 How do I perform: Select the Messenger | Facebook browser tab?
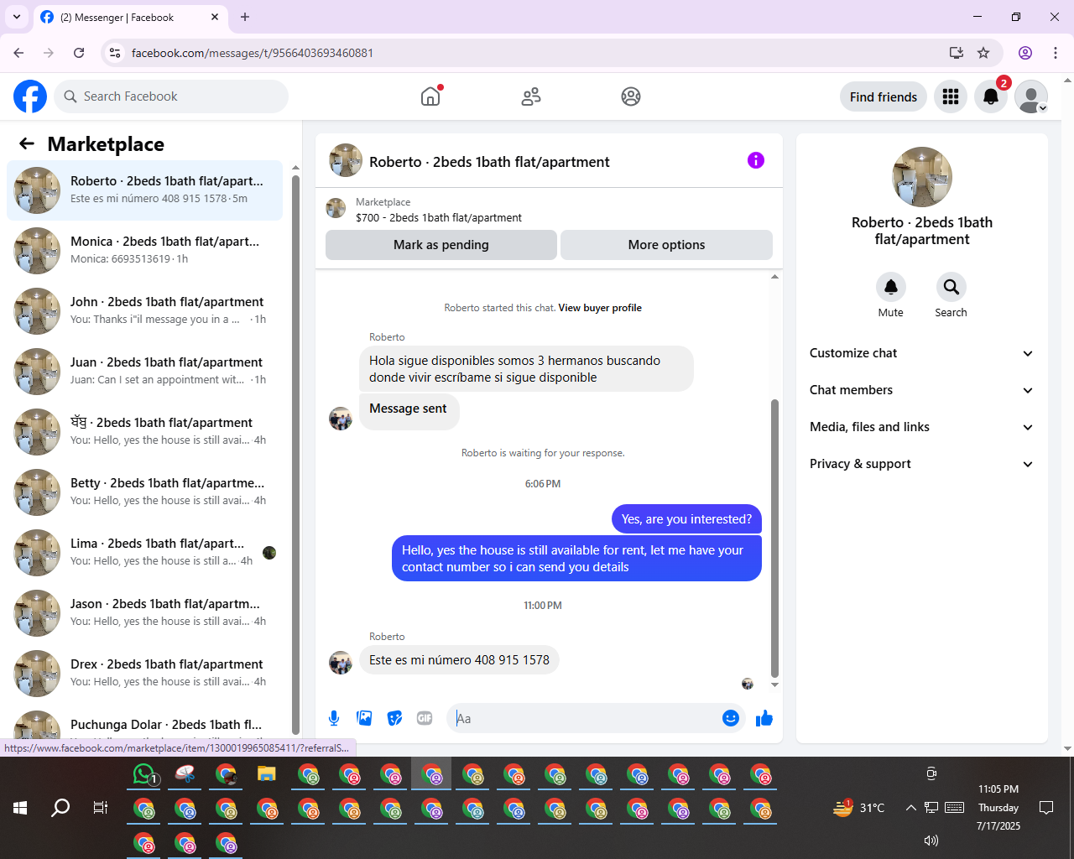click(130, 17)
